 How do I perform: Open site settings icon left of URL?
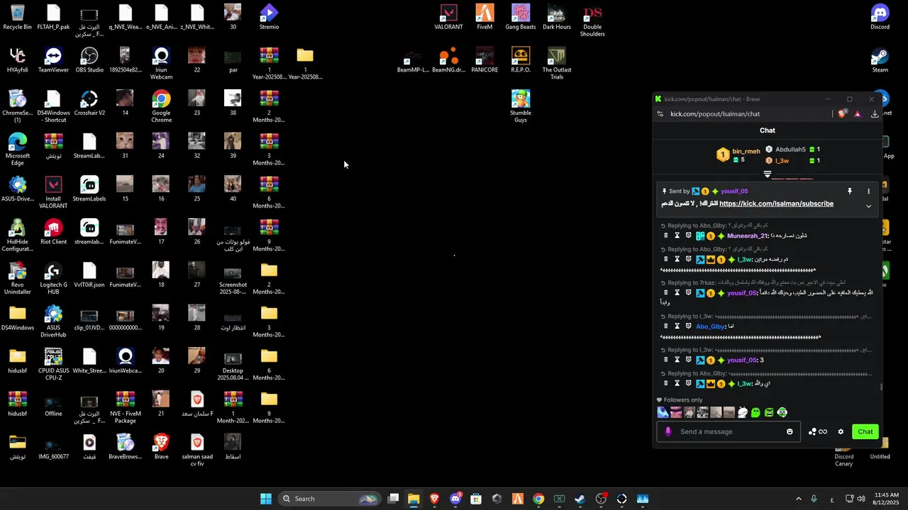click(660, 114)
